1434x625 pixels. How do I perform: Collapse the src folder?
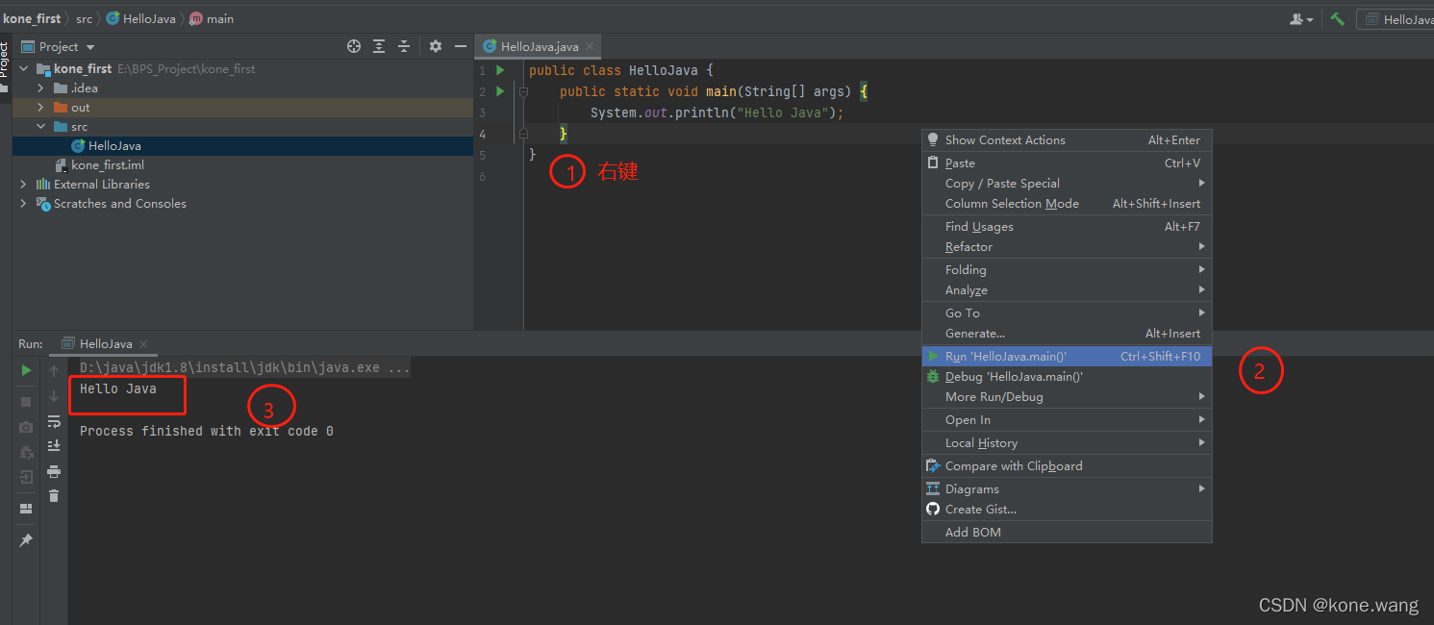pos(40,127)
